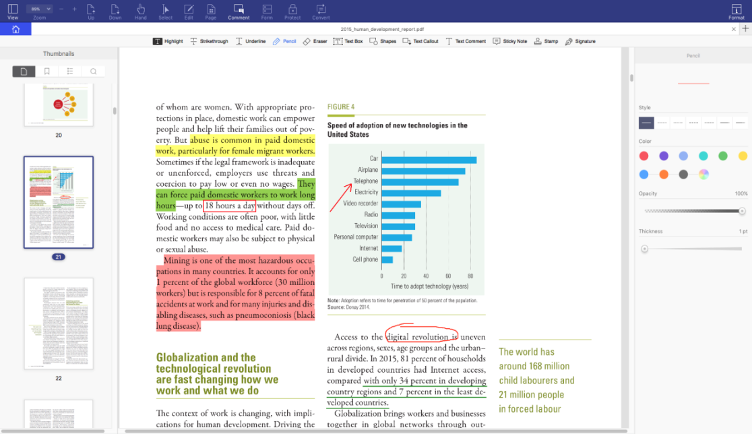
Task: Show outline list in the sidebar
Action: tap(70, 71)
